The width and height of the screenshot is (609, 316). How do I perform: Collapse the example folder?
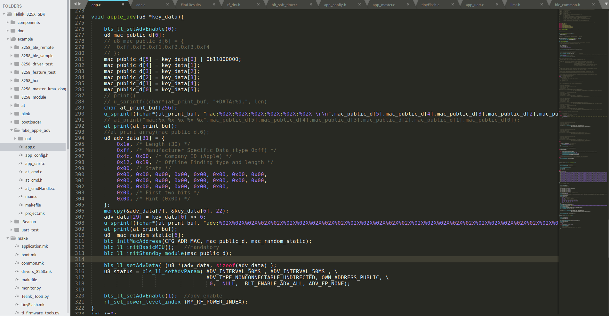coord(8,39)
